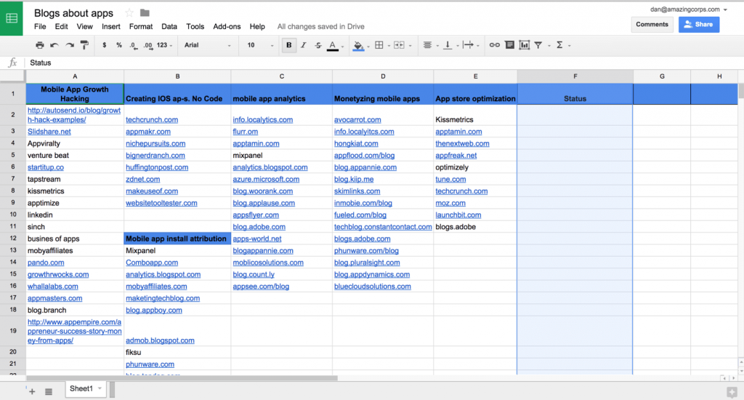Select row 12 header

13,239
